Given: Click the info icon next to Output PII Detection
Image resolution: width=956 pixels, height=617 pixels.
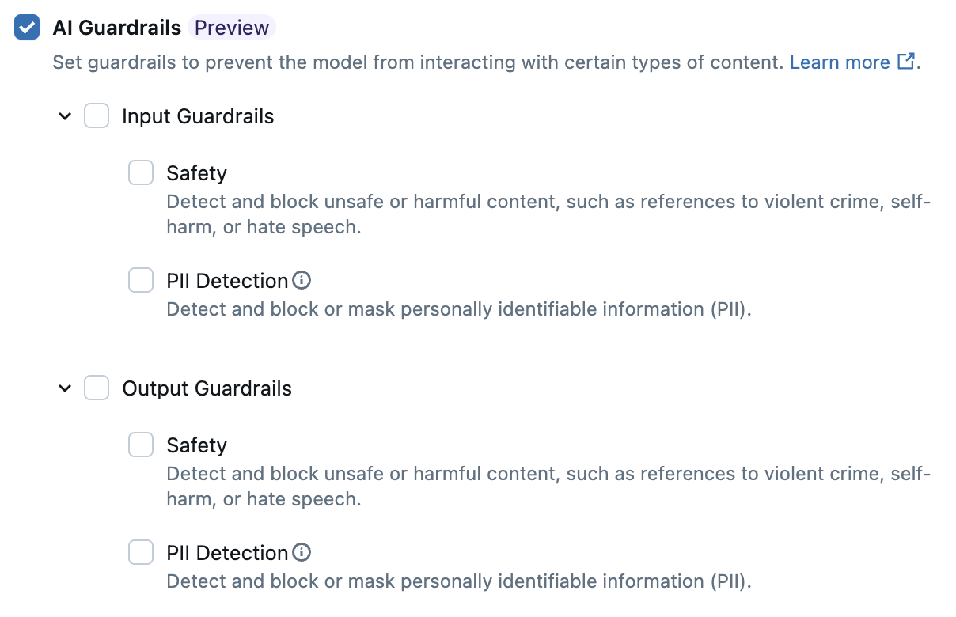Looking at the screenshot, I should [x=302, y=552].
